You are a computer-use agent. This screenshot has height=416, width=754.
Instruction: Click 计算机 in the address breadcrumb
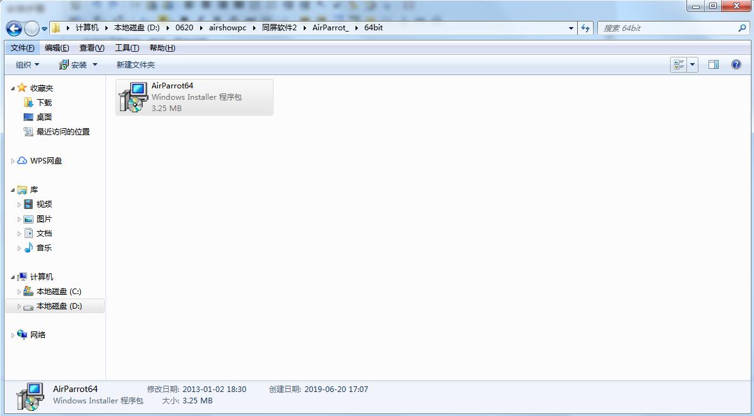[x=87, y=27]
